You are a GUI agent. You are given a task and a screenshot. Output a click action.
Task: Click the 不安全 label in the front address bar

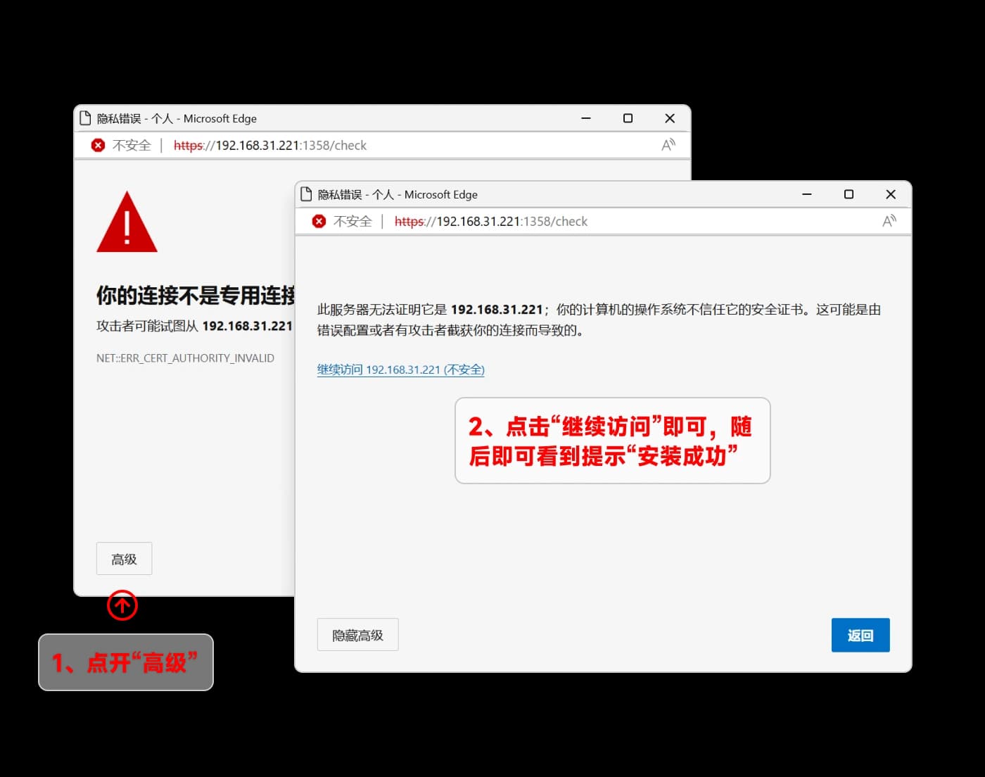(x=352, y=221)
